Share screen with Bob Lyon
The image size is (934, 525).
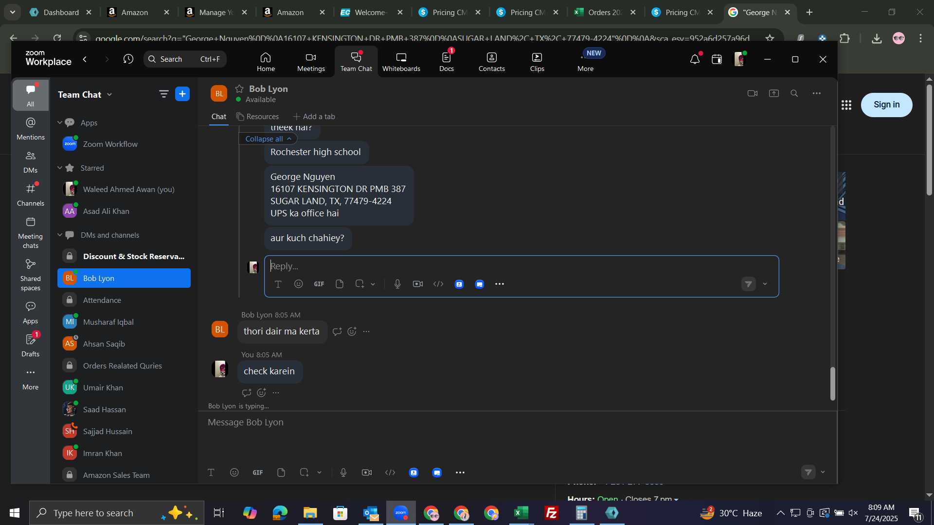click(774, 93)
